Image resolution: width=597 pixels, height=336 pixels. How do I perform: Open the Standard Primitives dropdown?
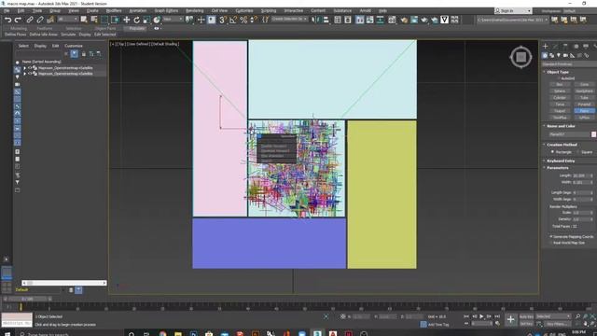click(x=569, y=64)
